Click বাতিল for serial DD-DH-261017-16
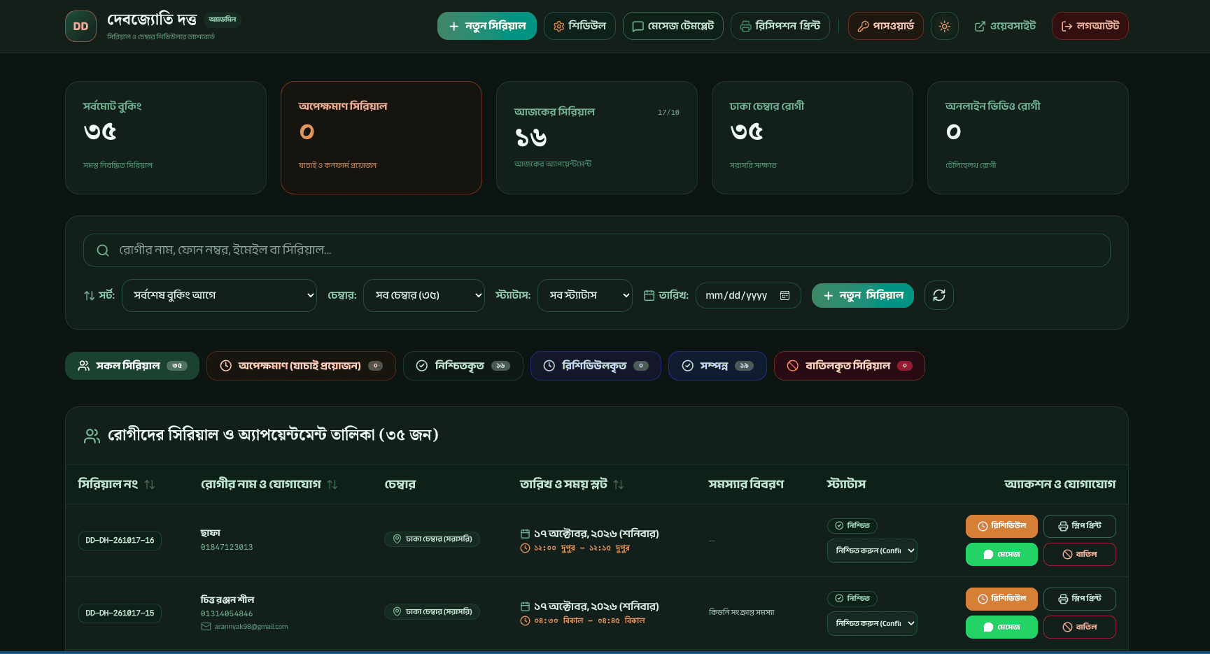The width and height of the screenshot is (1210, 654). tap(1079, 554)
